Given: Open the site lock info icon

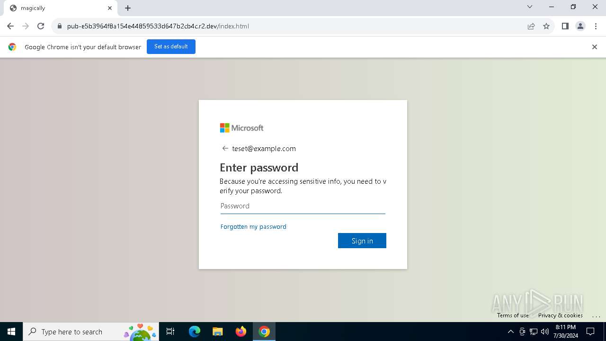Looking at the screenshot, I should click(60, 26).
